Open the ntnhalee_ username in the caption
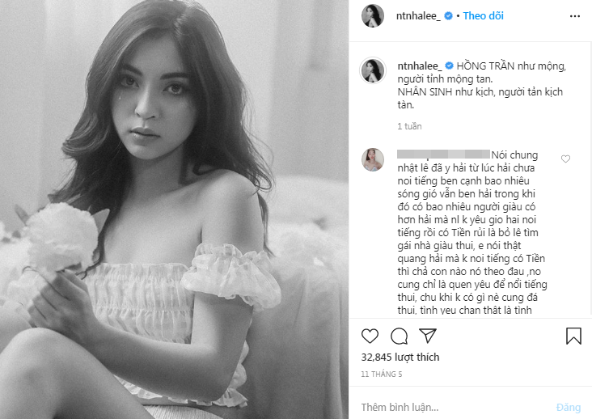592x419 pixels. pos(420,66)
